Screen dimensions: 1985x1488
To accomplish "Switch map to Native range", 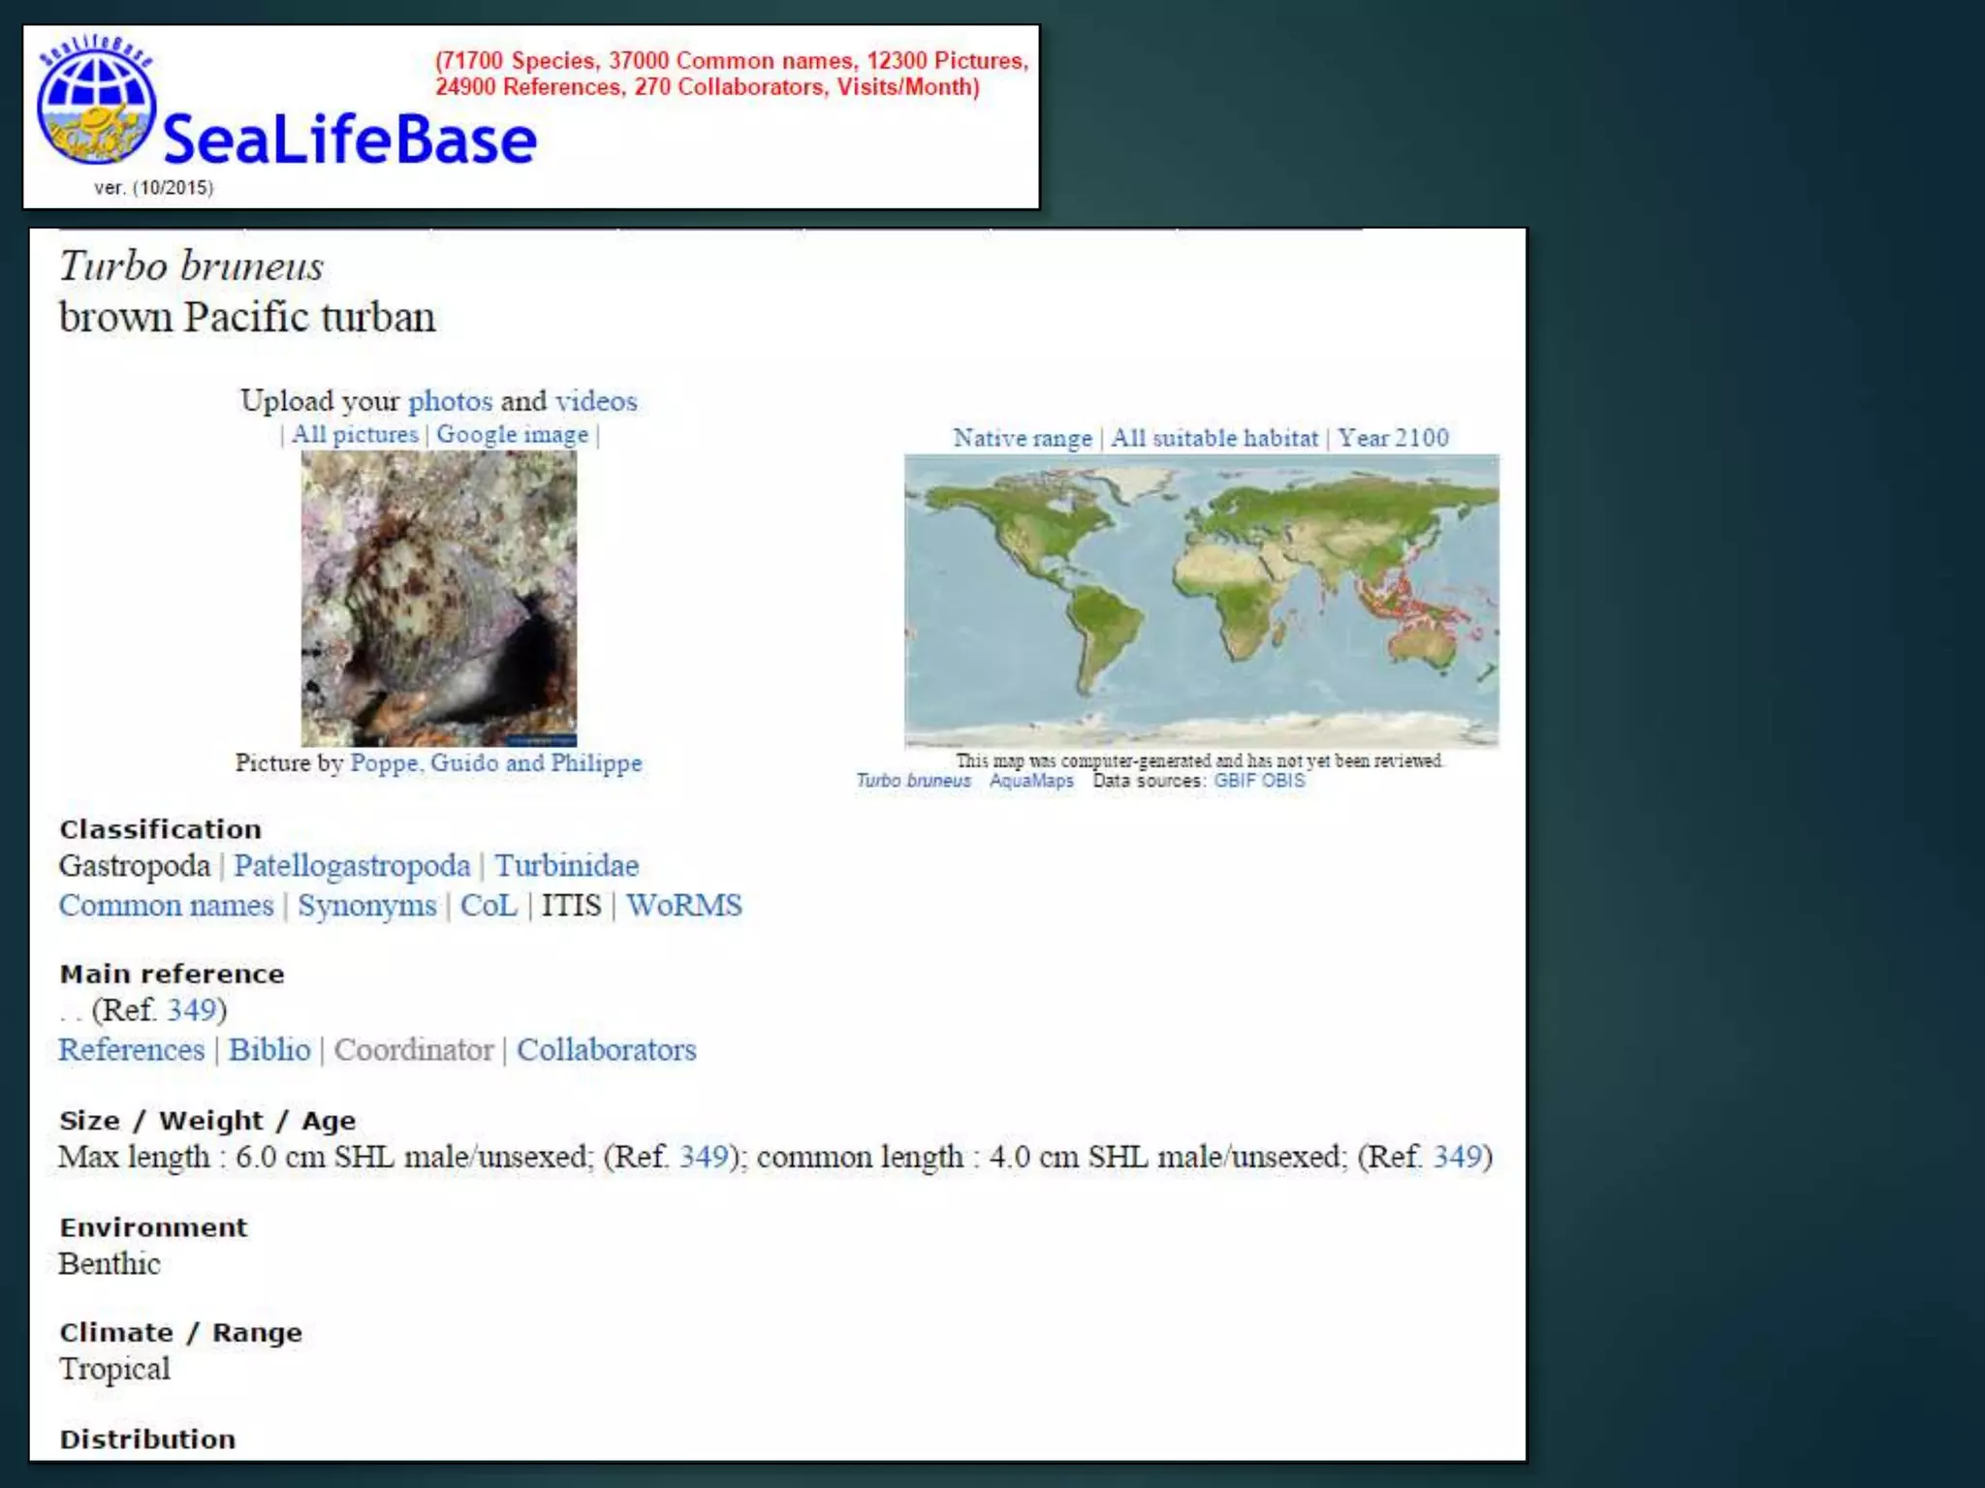I will (x=1022, y=438).
